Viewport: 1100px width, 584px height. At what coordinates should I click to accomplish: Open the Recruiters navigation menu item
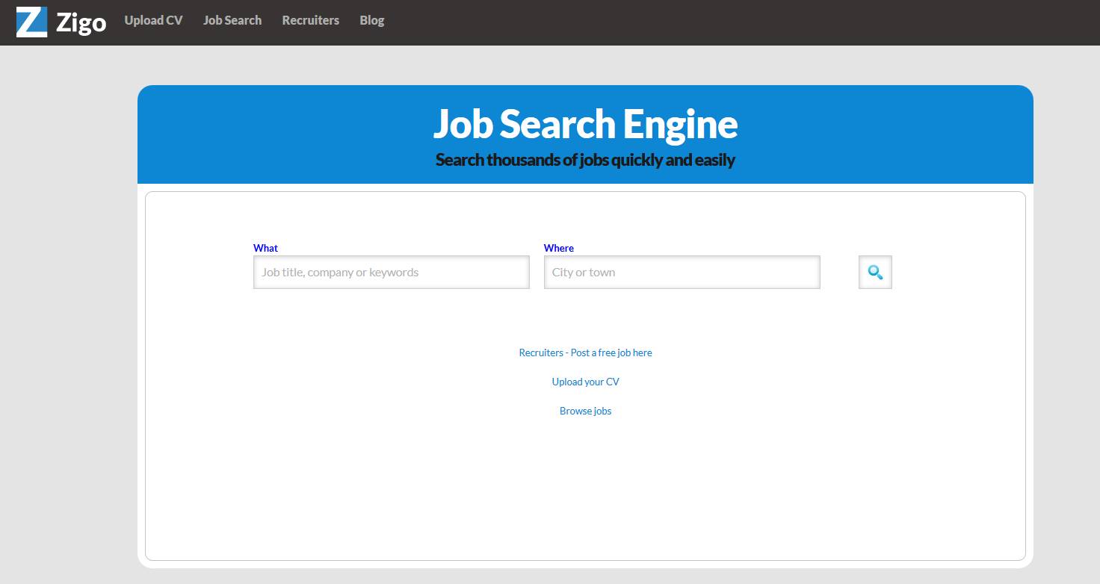310,21
